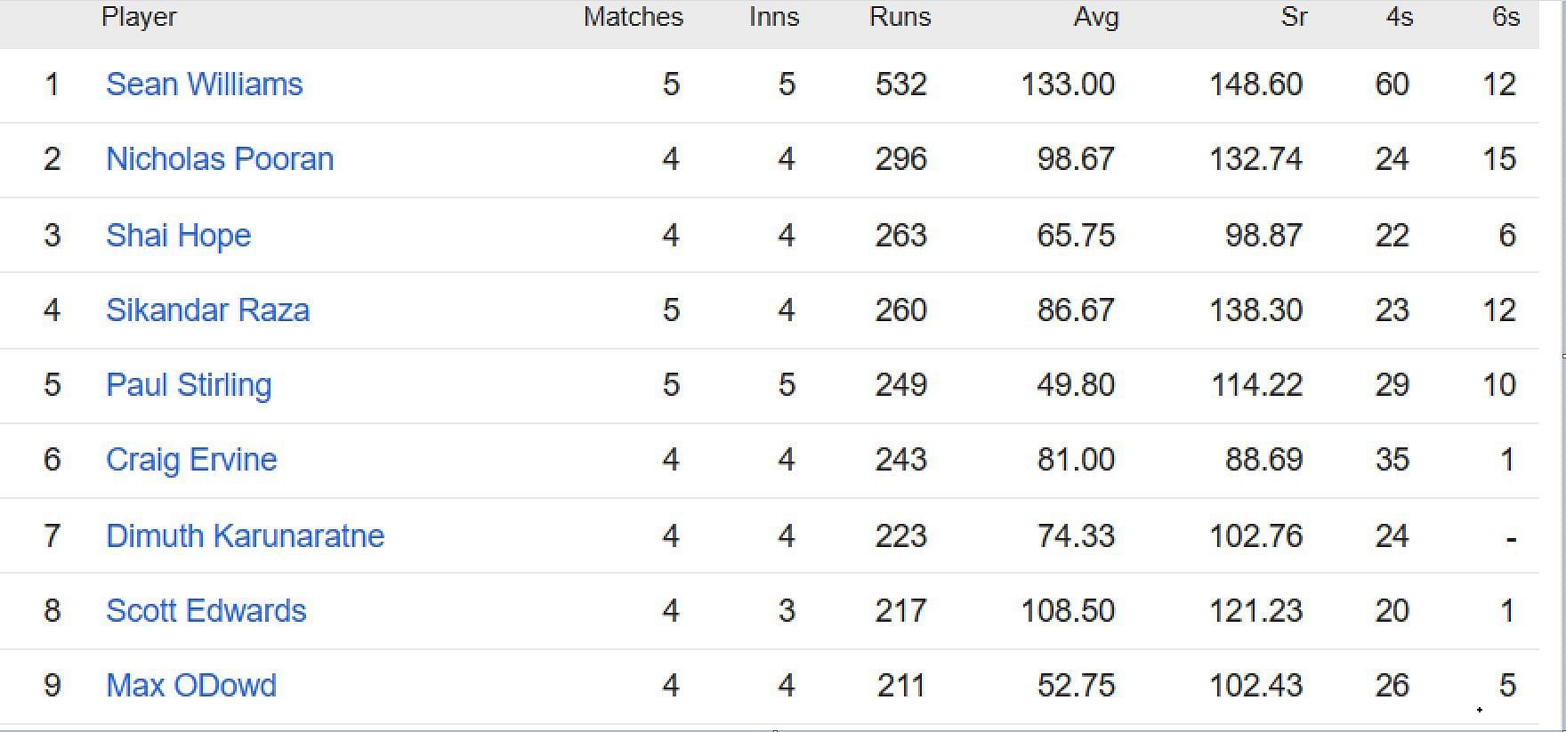This screenshot has width=1566, height=732.
Task: Sort table by Inns column header
Action: [774, 18]
